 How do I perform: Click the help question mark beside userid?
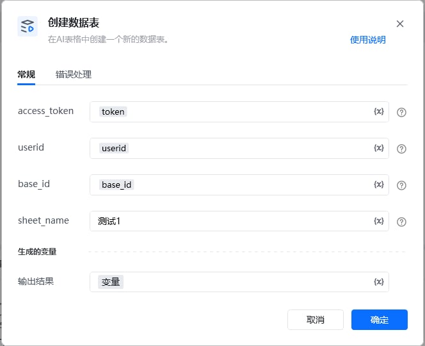tap(401, 149)
